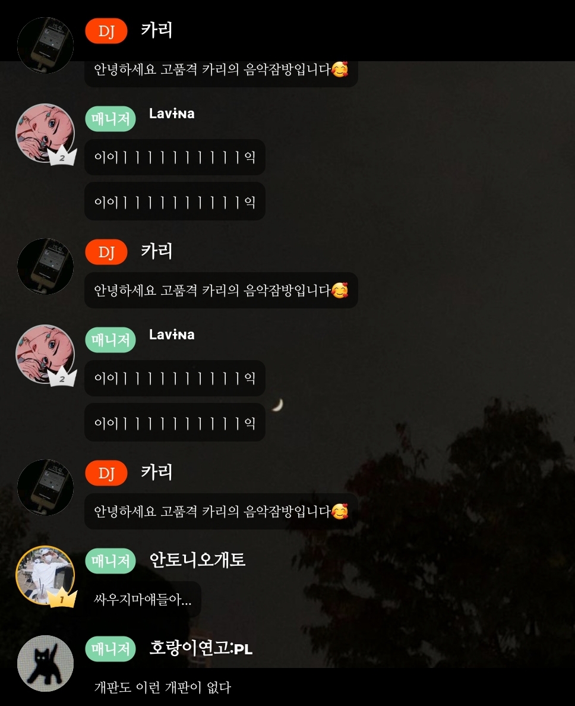Viewport: 575px width, 706px height.
Task: Tap the orange DJ badge in the header
Action: 106,31
